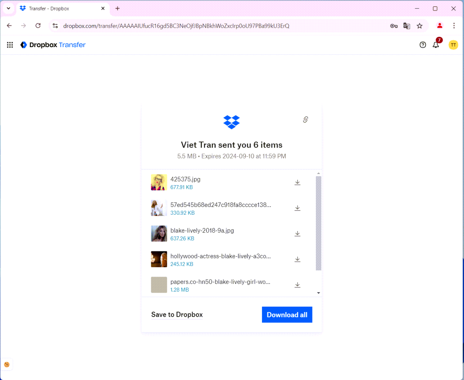Open the 57ed545b68ed247c thumbnail
464x380 pixels.
[x=159, y=208]
